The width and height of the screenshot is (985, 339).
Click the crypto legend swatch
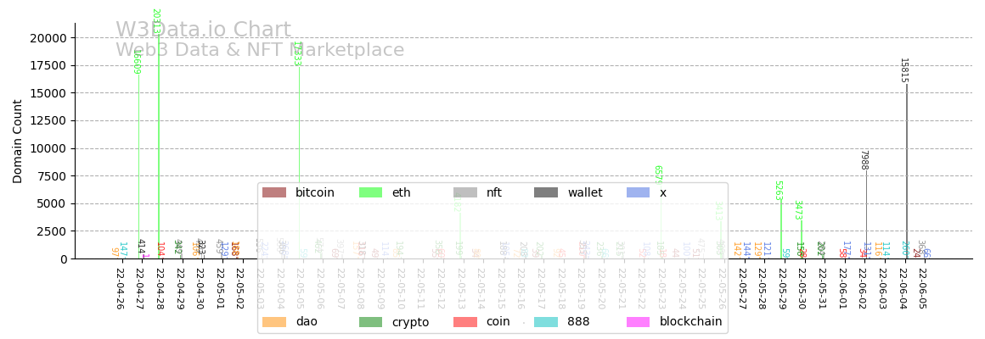(x=371, y=322)
